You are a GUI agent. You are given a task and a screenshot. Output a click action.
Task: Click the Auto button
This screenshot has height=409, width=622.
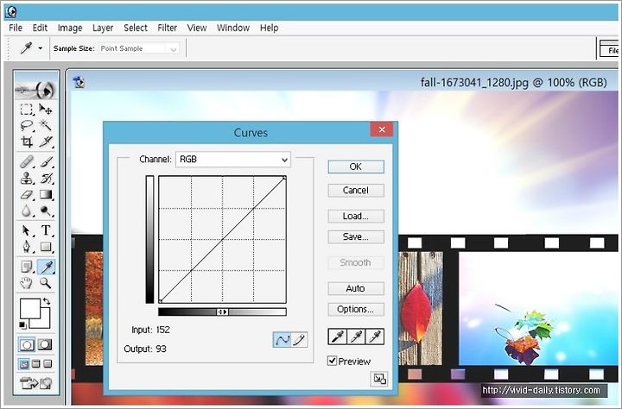356,288
